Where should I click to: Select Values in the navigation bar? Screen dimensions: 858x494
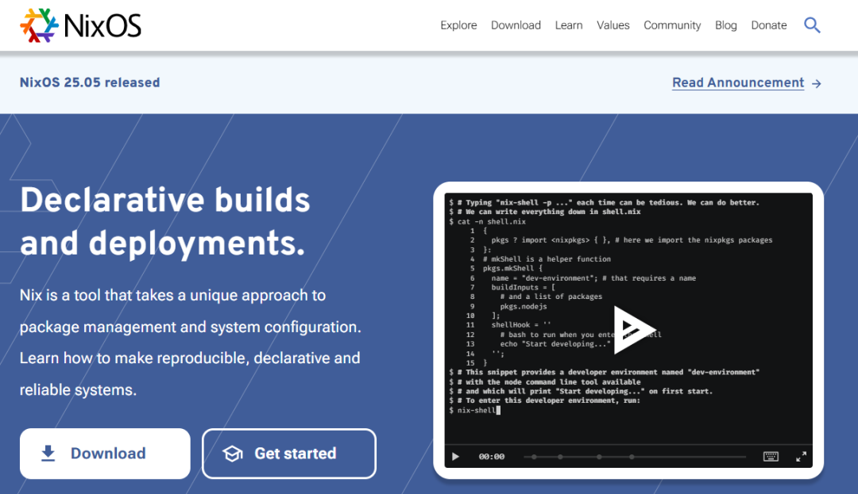point(613,25)
